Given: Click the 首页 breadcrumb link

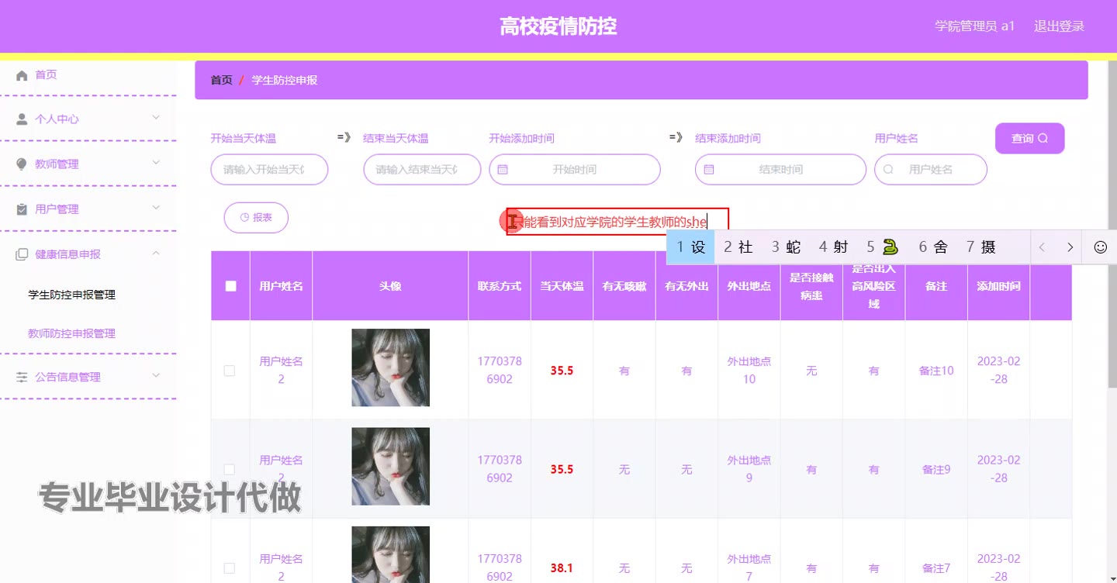Looking at the screenshot, I should [x=221, y=80].
